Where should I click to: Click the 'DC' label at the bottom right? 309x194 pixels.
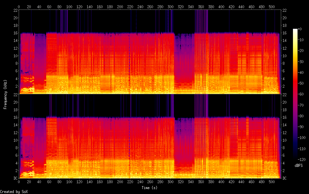click(x=285, y=178)
